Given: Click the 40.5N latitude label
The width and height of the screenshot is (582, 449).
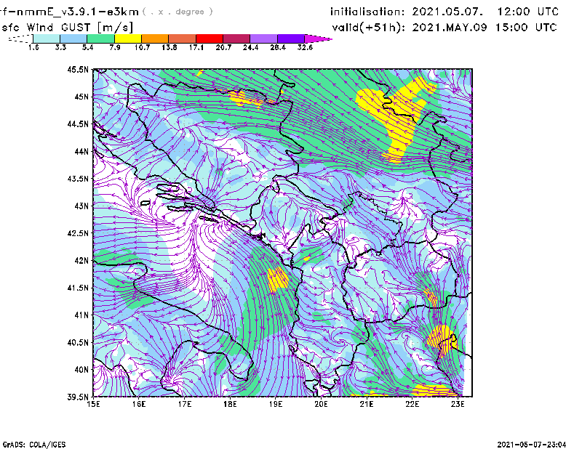Looking at the screenshot, I should (78, 343).
